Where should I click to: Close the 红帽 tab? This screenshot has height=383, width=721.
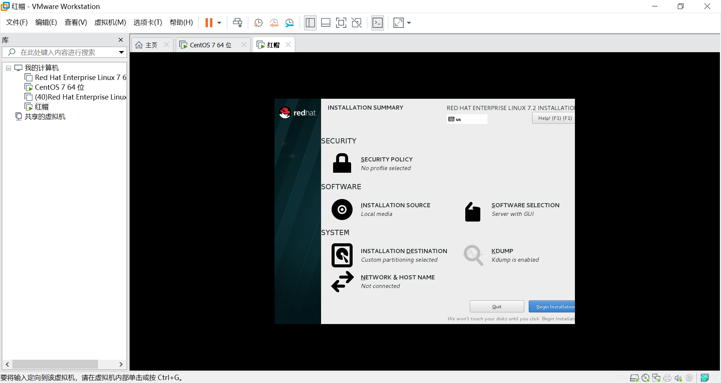click(288, 44)
